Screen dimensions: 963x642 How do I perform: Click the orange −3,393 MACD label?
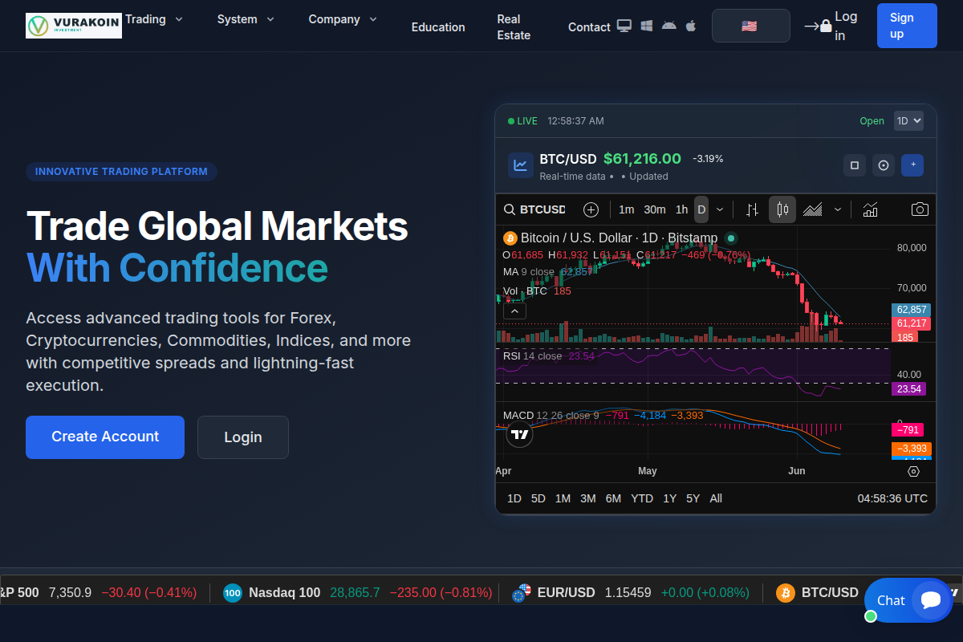[911, 449]
